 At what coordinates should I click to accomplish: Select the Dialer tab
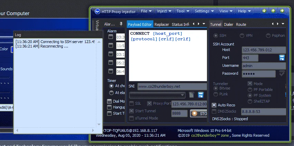click(229, 24)
